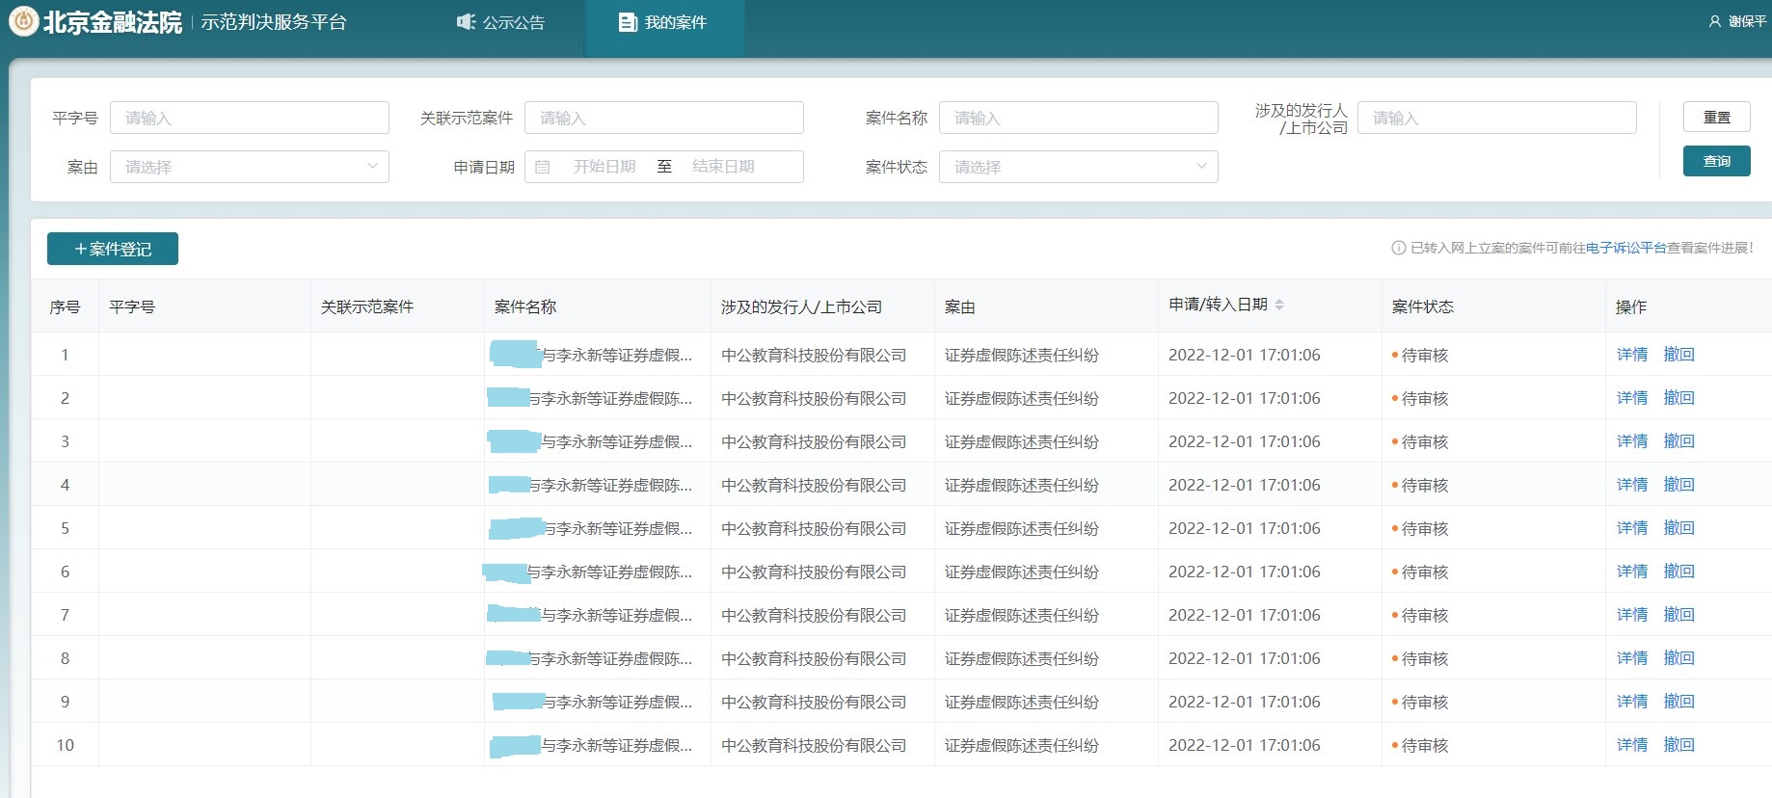Click the sort arrows on 申请/转入日期 column

point(1279,305)
